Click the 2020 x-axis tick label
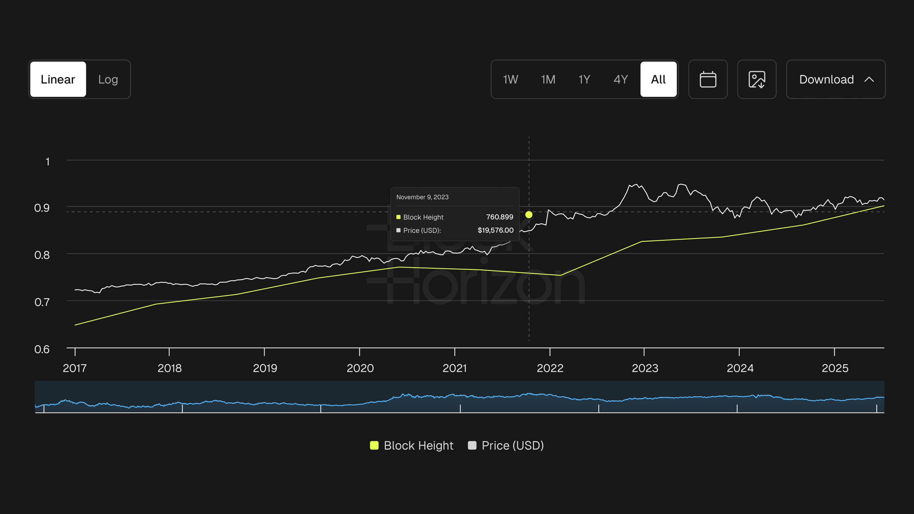Image resolution: width=914 pixels, height=514 pixels. tap(360, 368)
